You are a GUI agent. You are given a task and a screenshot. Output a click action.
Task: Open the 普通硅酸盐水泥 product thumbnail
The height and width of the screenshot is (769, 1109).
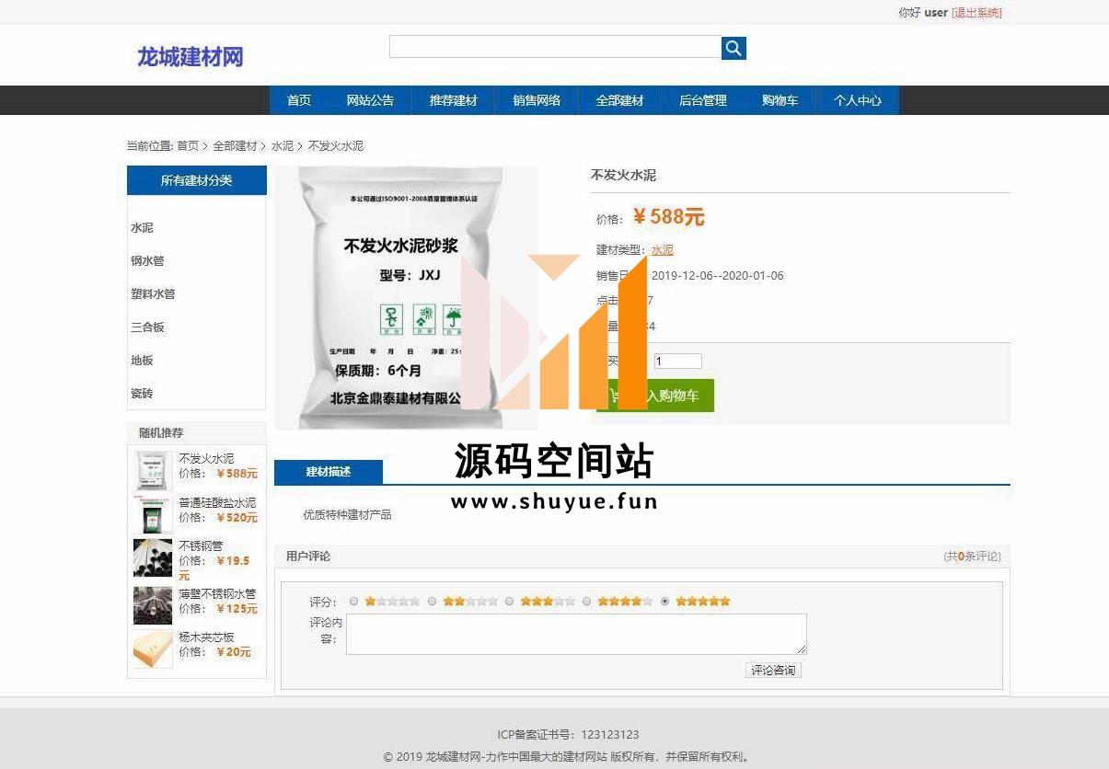tap(152, 515)
